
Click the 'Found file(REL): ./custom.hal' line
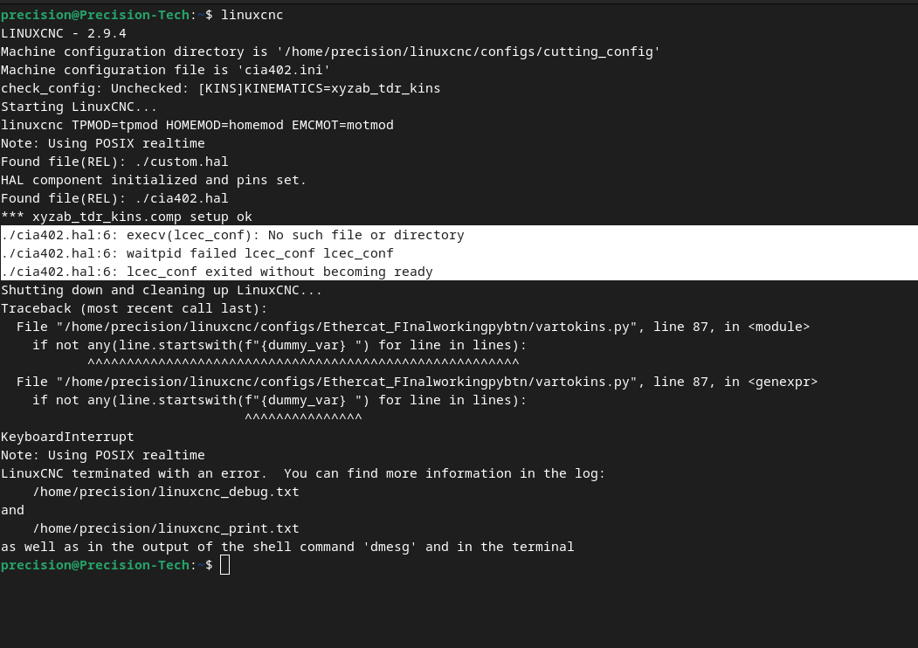(114, 162)
